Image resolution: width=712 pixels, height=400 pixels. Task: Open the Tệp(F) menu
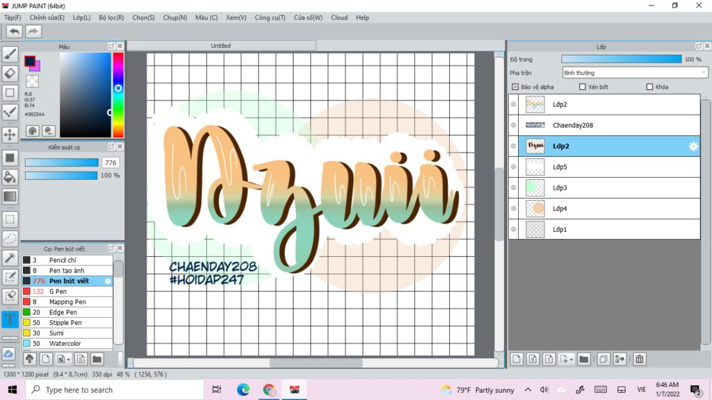[x=13, y=17]
